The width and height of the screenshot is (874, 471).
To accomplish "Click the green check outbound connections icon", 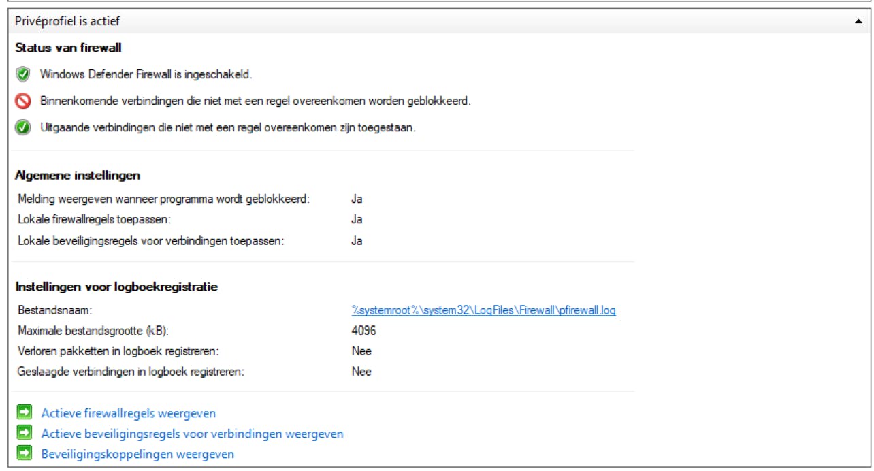I will point(23,127).
